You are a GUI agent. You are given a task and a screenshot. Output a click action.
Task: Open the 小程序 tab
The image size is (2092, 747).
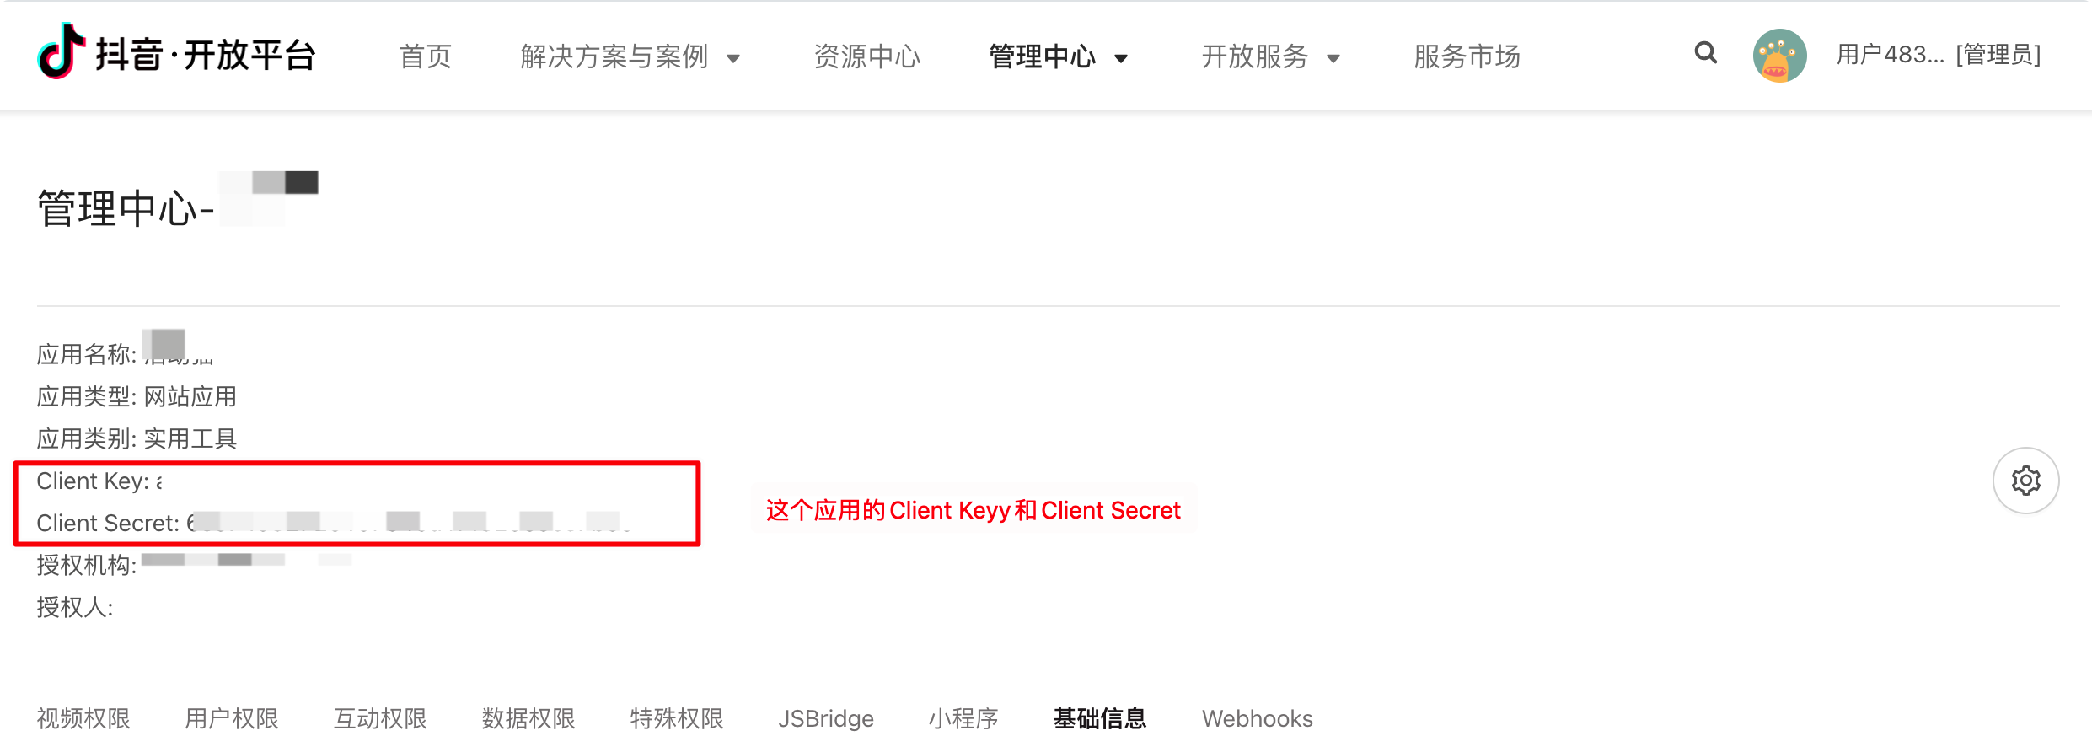(963, 718)
